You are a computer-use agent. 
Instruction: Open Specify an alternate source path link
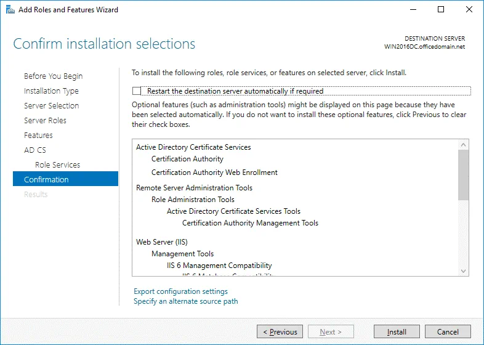[185, 301]
